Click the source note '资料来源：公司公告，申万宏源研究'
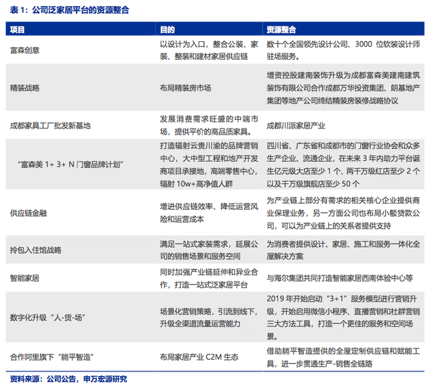The width and height of the screenshot is (434, 387). 68,379
